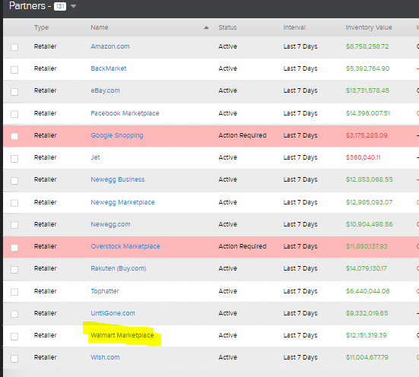Sort by the Status column header
The height and width of the screenshot is (377, 419).
coord(227,27)
